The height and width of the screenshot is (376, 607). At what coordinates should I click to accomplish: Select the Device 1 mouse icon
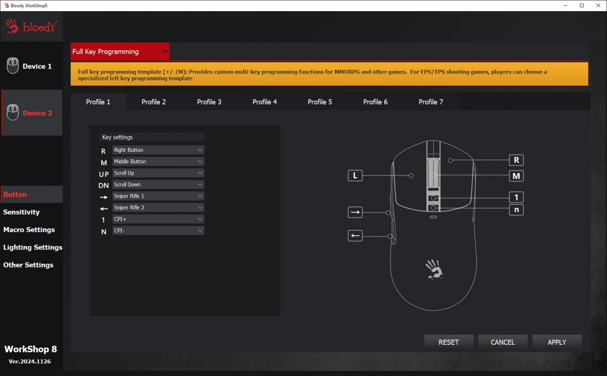[x=13, y=66]
